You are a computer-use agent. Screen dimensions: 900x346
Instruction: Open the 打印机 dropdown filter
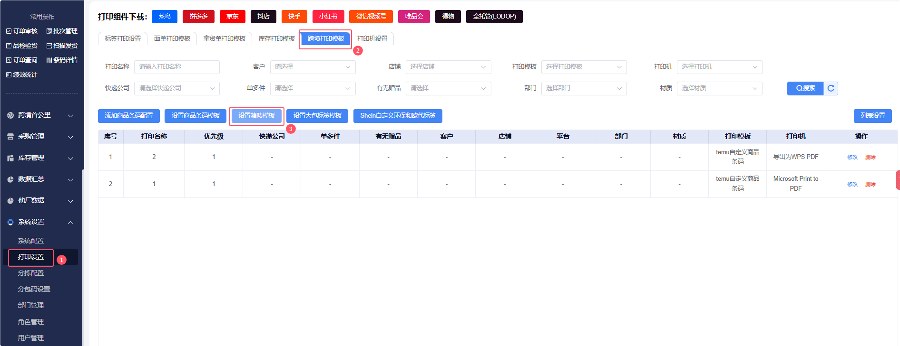(x=719, y=67)
